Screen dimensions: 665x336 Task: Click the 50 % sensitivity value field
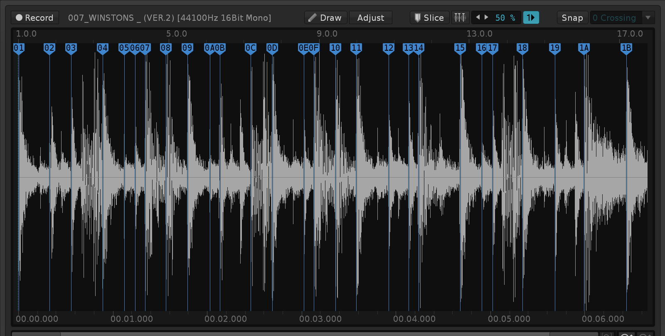pyautogui.click(x=505, y=18)
